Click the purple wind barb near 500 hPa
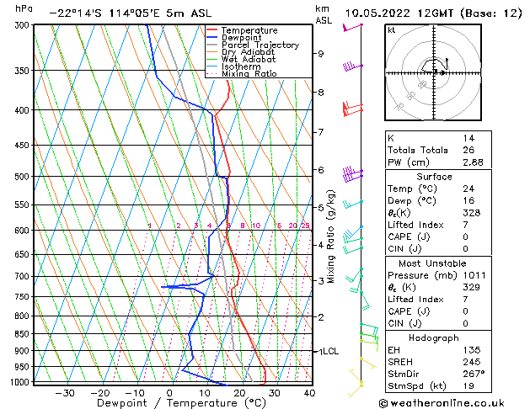The height and width of the screenshot is (409, 530). pos(352,174)
